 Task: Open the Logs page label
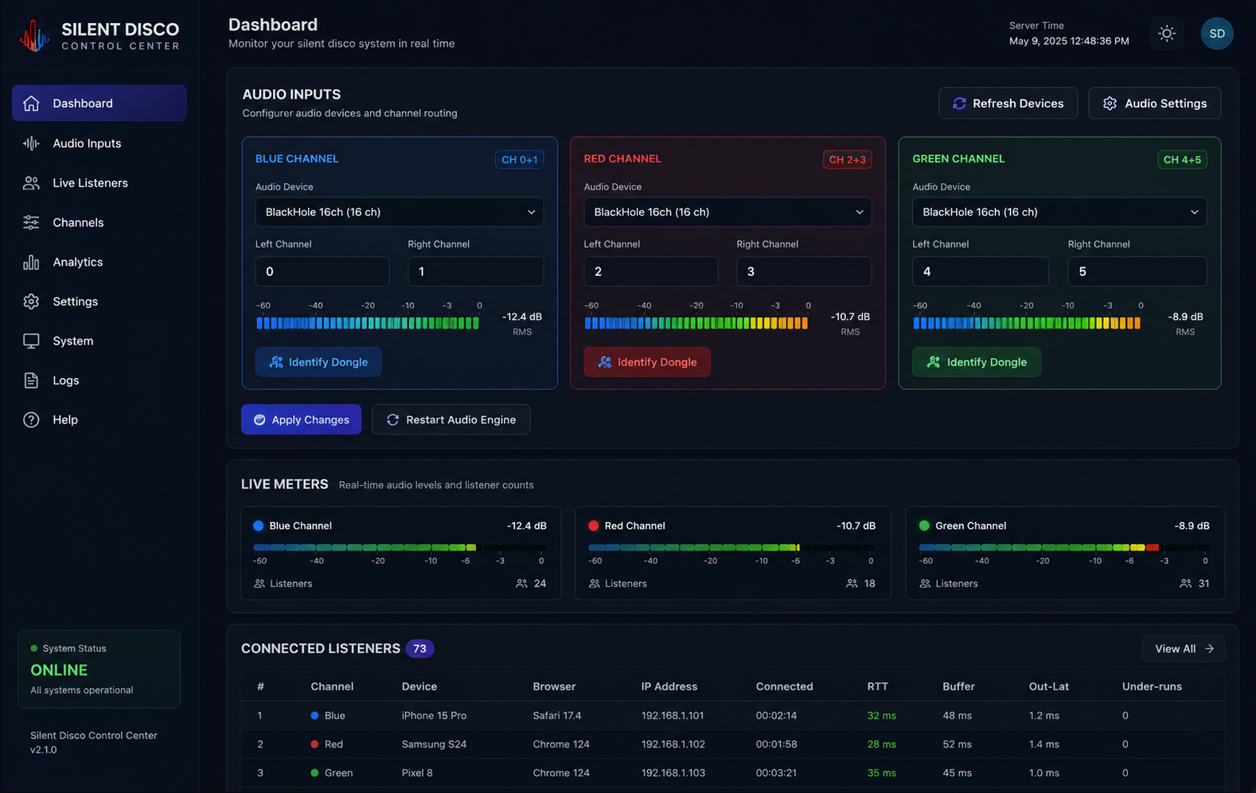pyautogui.click(x=65, y=380)
